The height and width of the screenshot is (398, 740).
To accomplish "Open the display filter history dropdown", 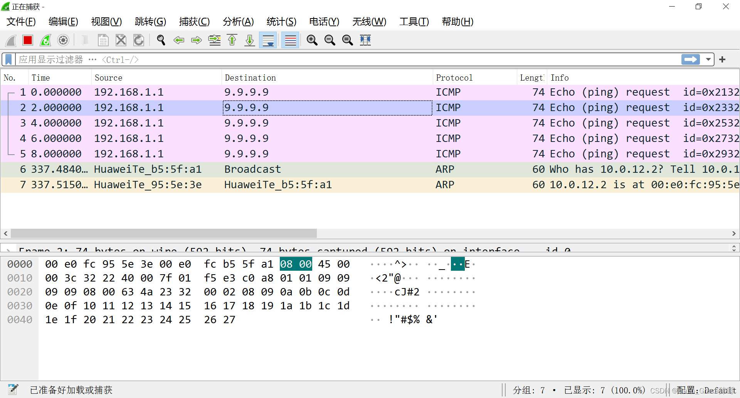I will [708, 59].
